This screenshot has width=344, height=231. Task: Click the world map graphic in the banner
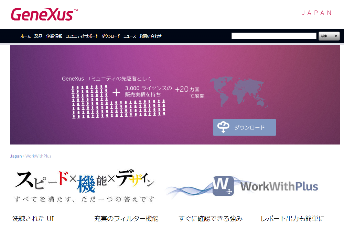click(239, 92)
